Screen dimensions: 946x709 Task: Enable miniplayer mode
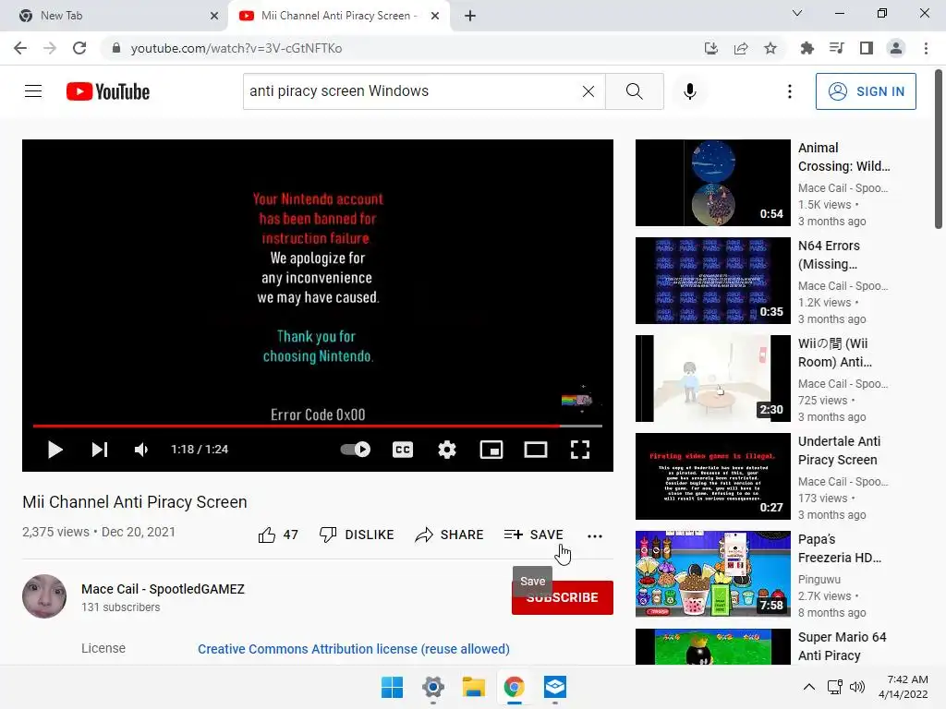pos(491,450)
